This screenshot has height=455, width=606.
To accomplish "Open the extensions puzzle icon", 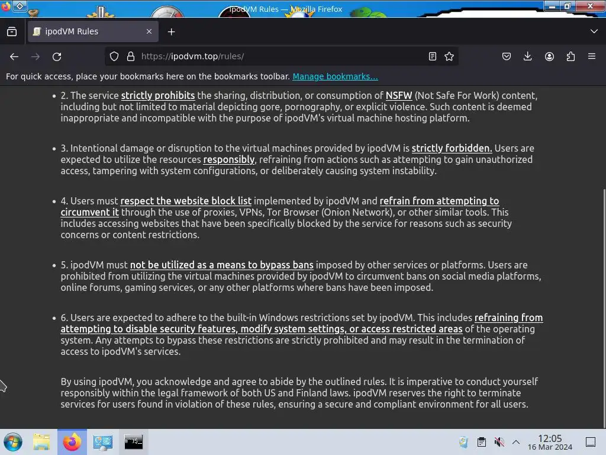I will [570, 56].
